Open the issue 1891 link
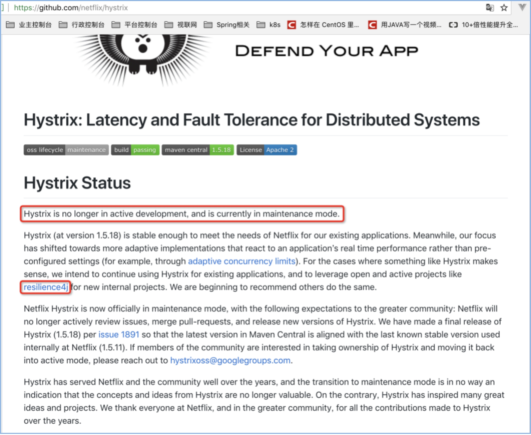Image resolution: width=531 pixels, height=435 pixels. click(x=119, y=335)
